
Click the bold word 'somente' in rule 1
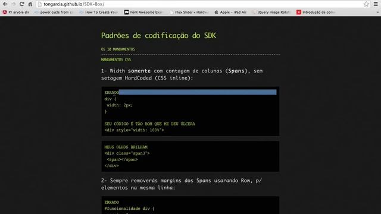[139, 71]
